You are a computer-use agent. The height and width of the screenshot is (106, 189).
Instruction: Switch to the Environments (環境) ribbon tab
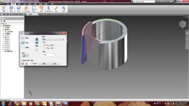40,4
